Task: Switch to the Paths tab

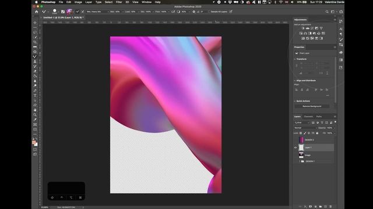Action: 319,117
